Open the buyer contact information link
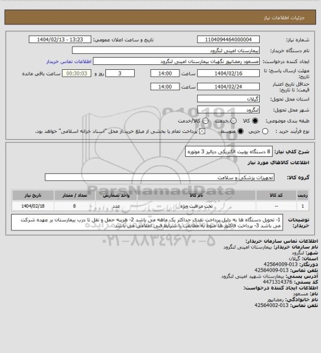 pyautogui.click(x=69, y=62)
